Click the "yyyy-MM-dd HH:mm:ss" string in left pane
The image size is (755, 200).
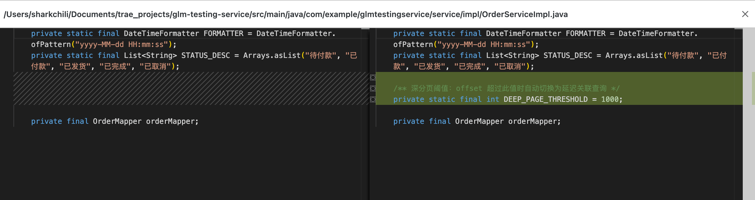(122, 45)
